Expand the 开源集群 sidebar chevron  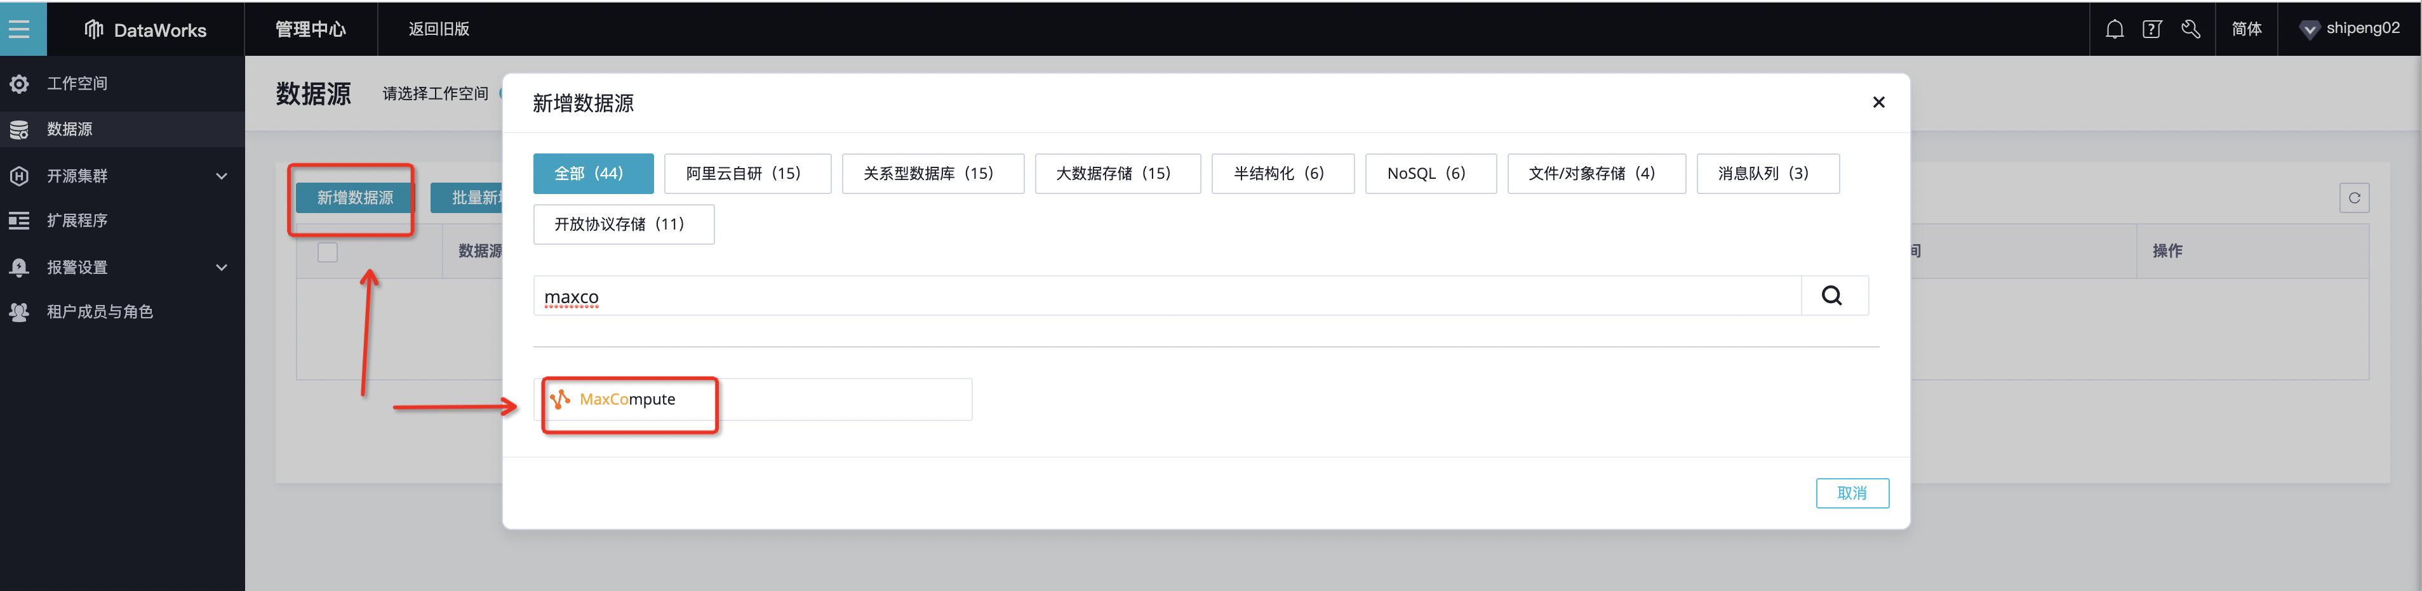point(222,176)
